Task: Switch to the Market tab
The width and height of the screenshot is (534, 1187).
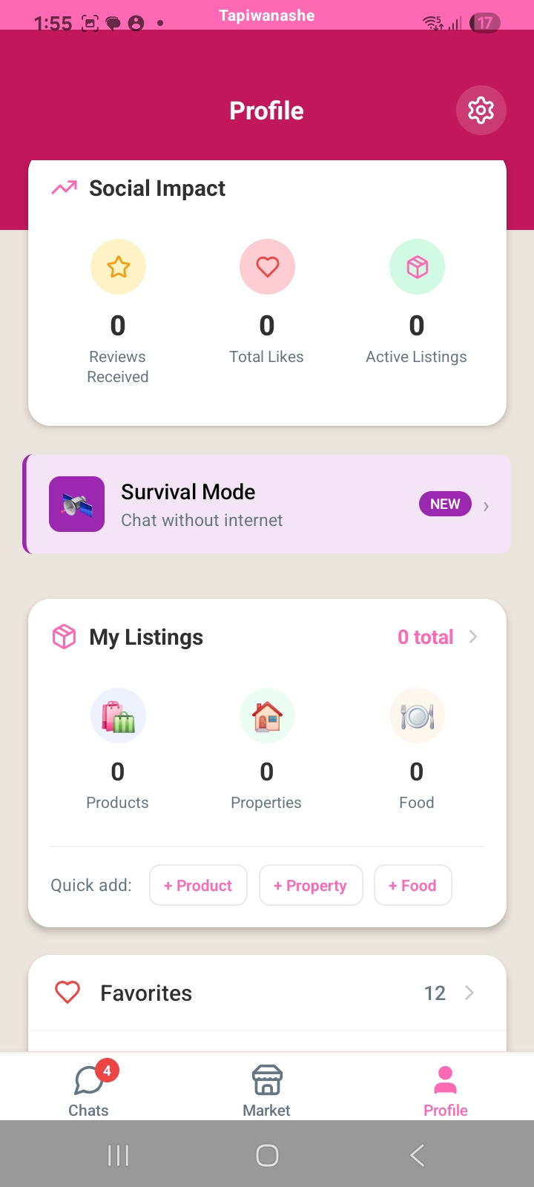Action: (267, 1089)
